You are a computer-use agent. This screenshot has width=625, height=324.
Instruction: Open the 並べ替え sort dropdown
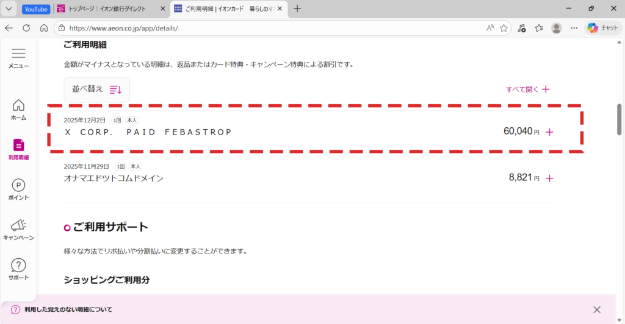coord(97,90)
